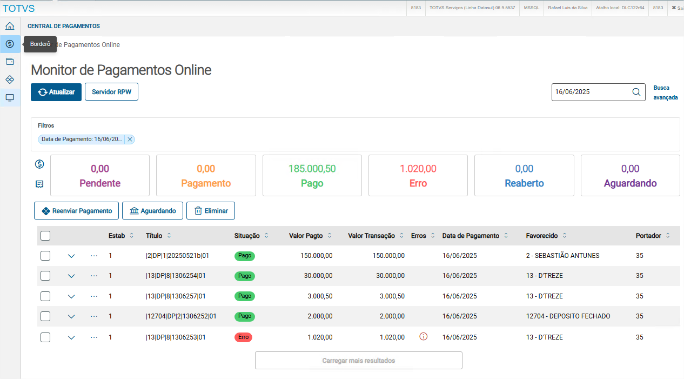This screenshot has width=684, height=379.
Task: Sort by Portador column arrows
Action: 668,236
